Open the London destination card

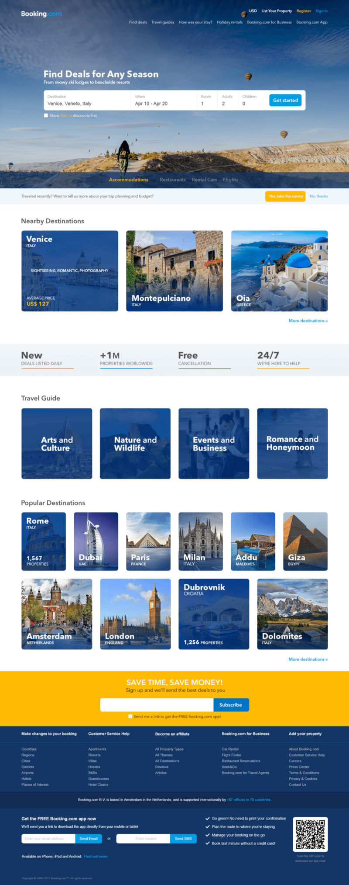(135, 614)
